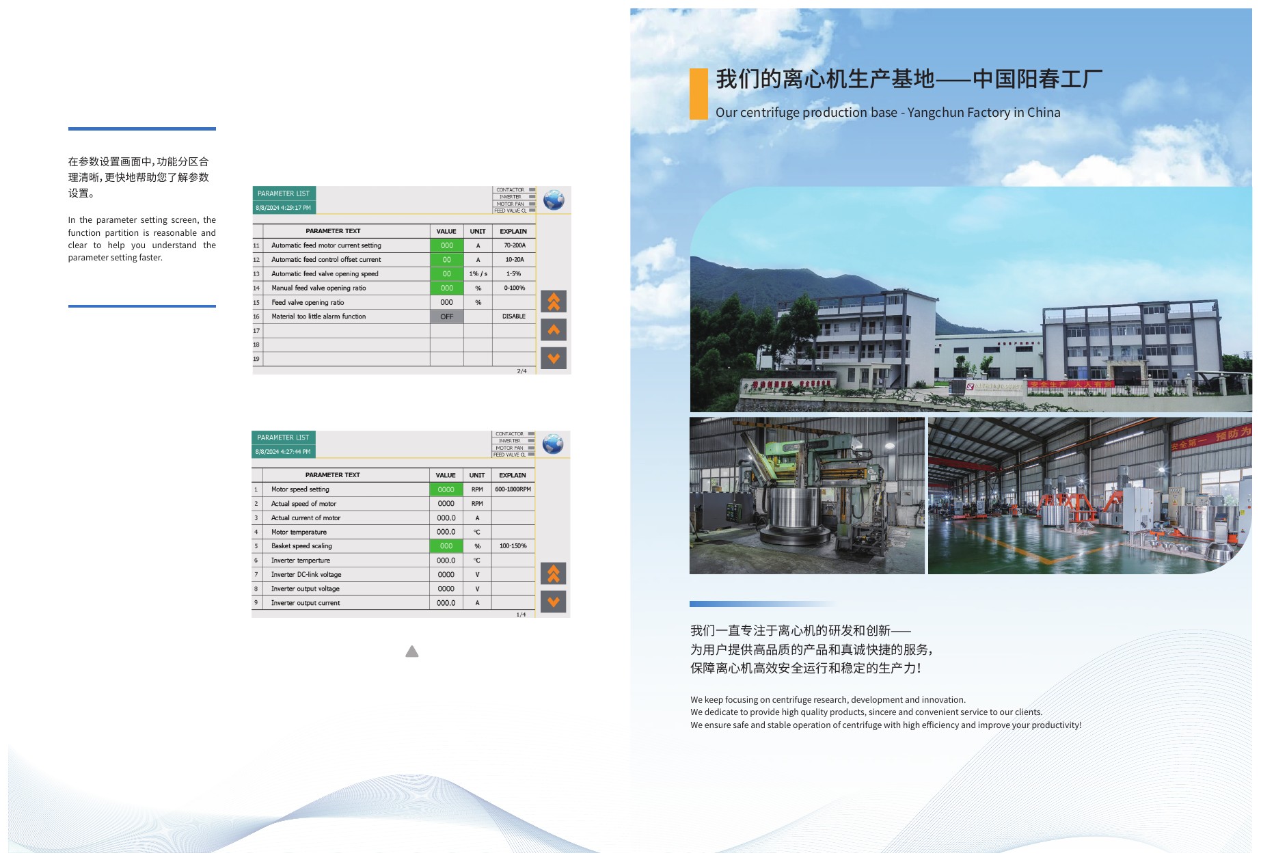Viewport: 1261px width, 862px height.
Task: Edit Automatic feed motor current setting value
Action: (447, 245)
